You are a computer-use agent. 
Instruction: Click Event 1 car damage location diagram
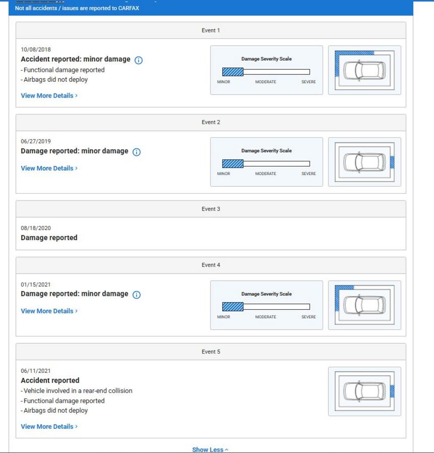(364, 70)
